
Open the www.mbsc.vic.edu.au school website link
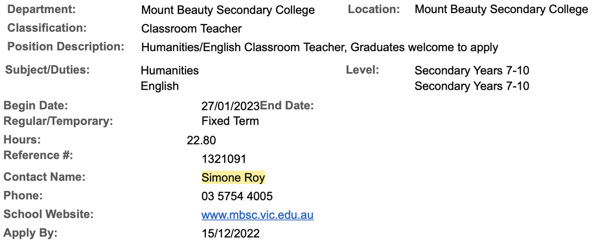pos(257,215)
